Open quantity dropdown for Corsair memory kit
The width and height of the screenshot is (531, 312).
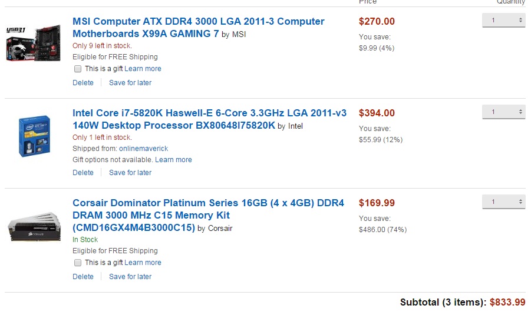[503, 202]
